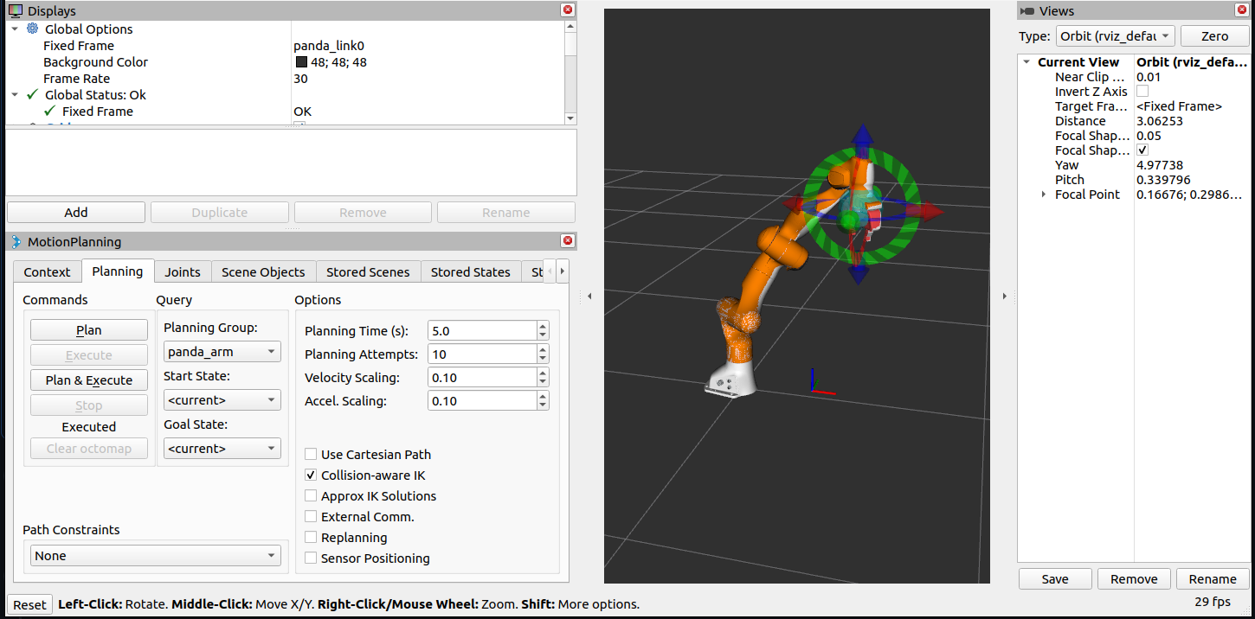This screenshot has width=1255, height=619.
Task: Click the blue upward arrow on the interactive marker
Action: (x=861, y=138)
